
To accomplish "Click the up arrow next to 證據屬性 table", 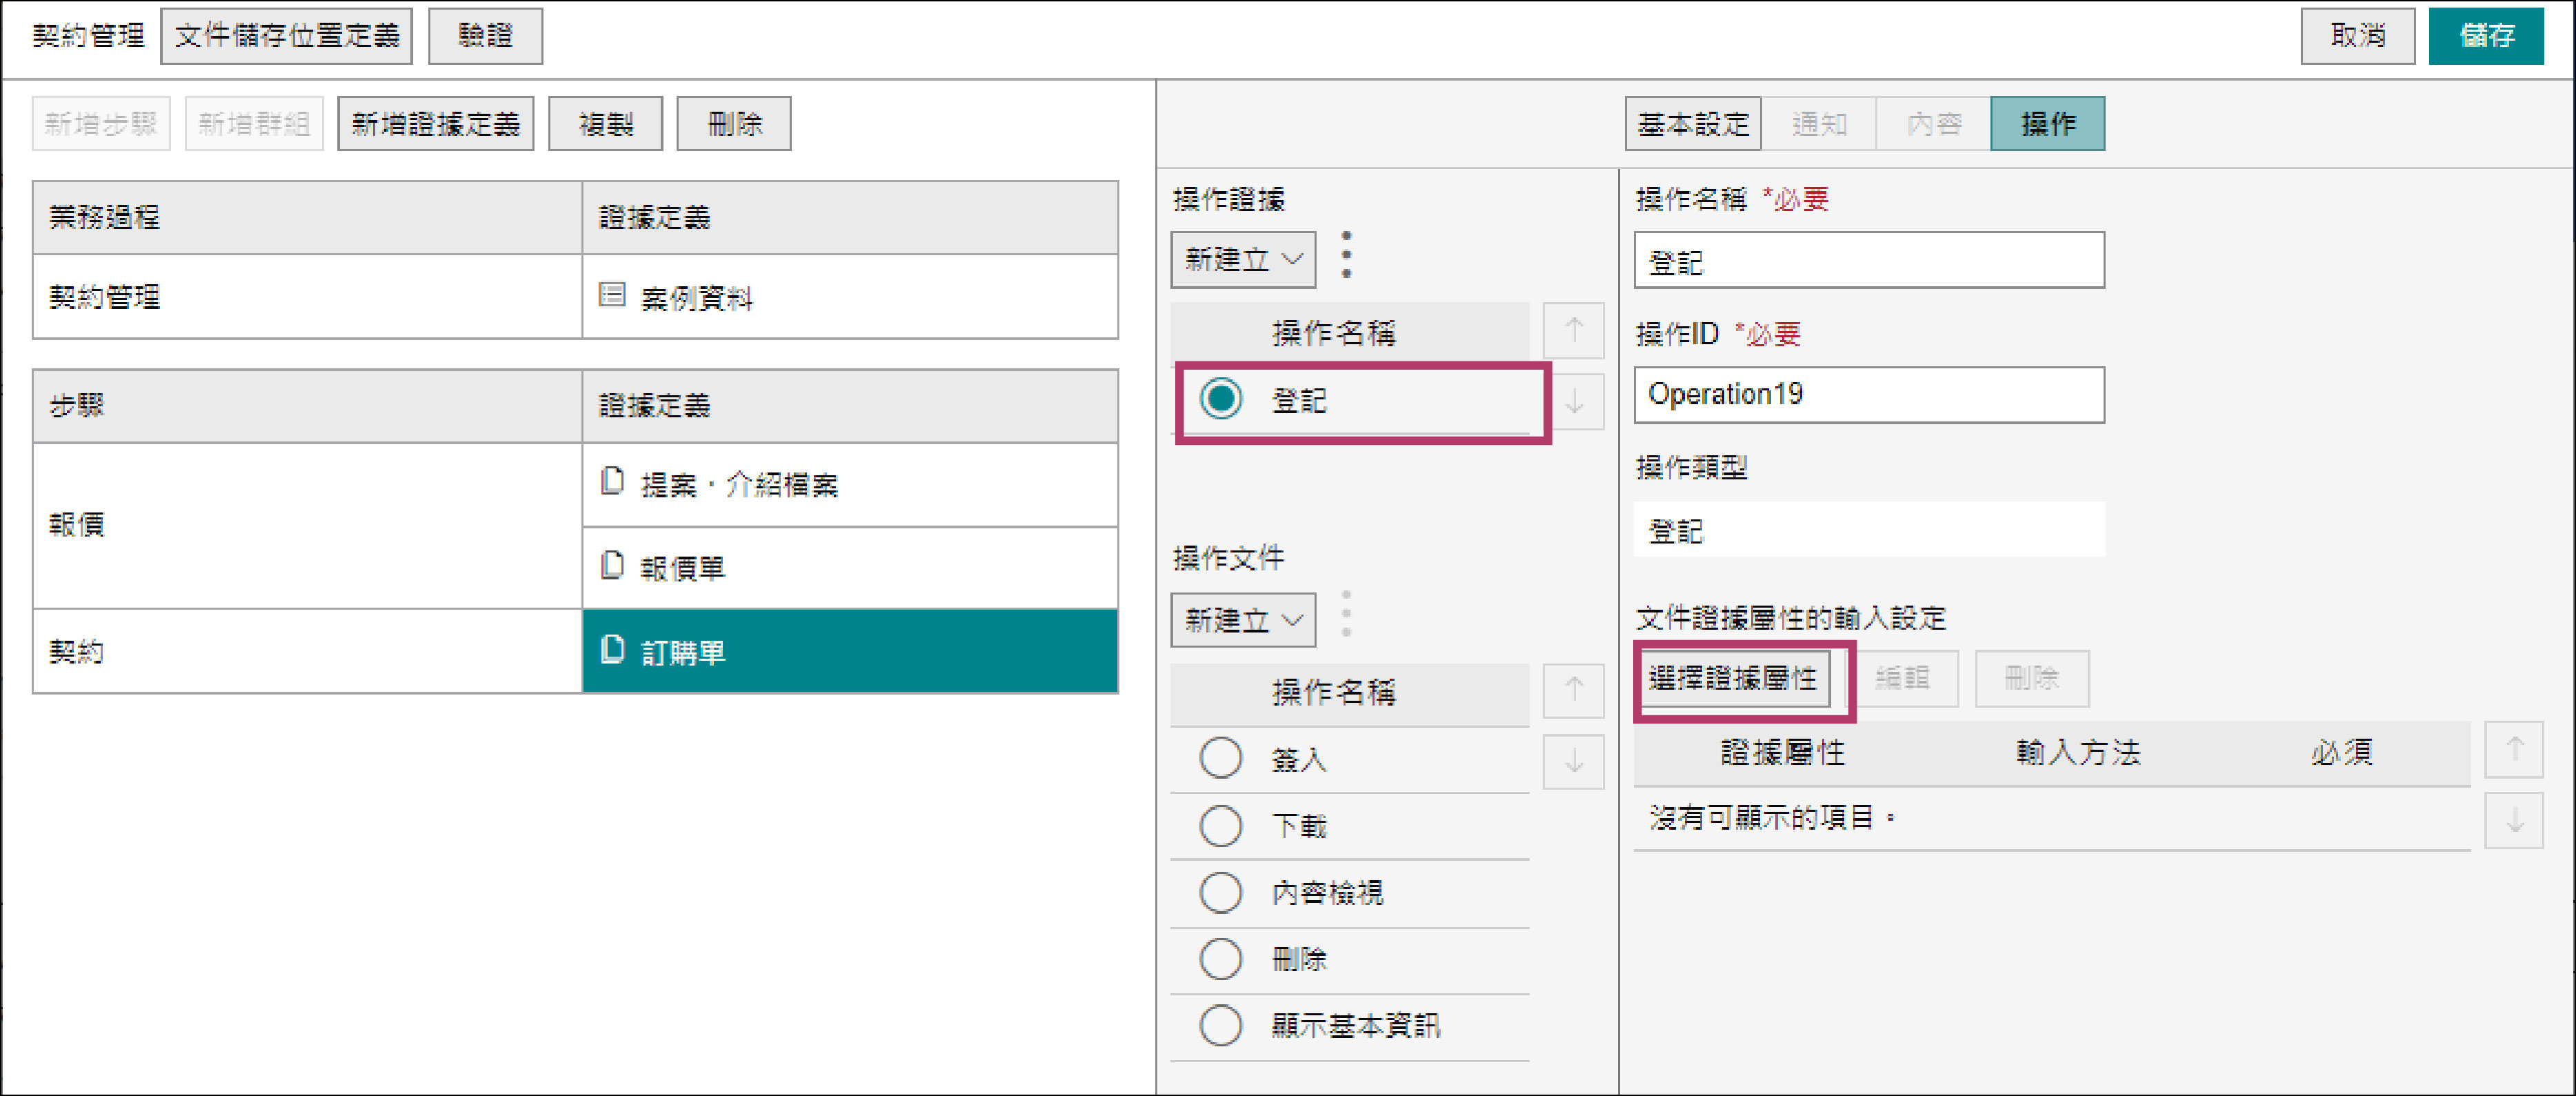I will (2514, 750).
